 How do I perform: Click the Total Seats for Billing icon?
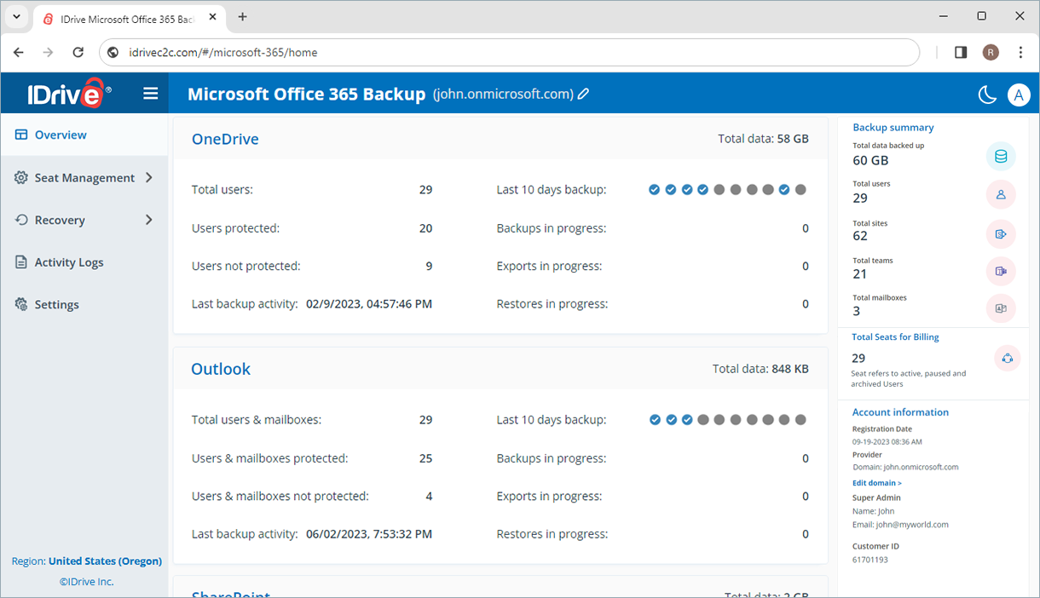1007,358
